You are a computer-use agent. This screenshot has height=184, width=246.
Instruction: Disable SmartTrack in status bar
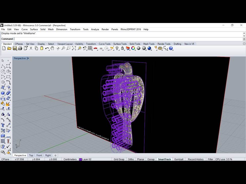[x=164, y=159]
